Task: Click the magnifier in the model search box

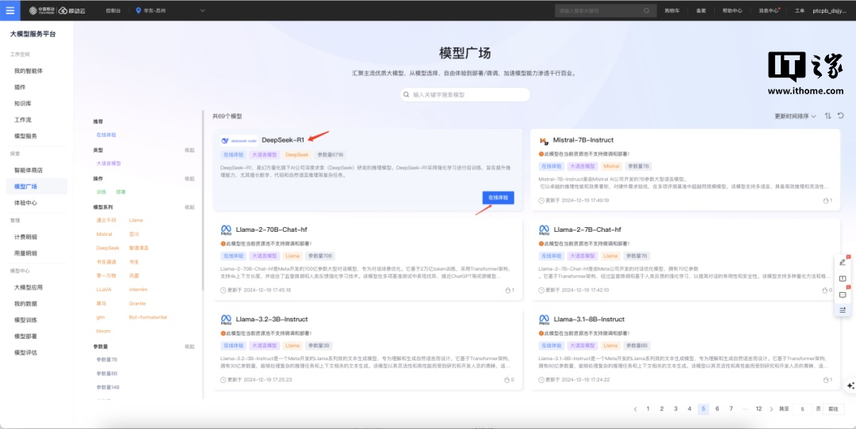Action: click(406, 94)
